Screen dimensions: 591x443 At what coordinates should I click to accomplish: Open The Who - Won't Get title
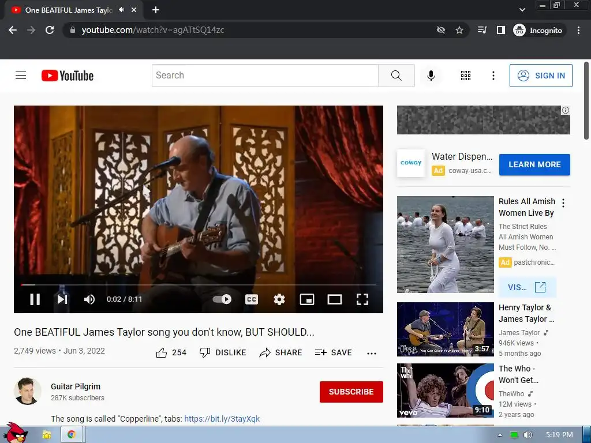pos(519,374)
